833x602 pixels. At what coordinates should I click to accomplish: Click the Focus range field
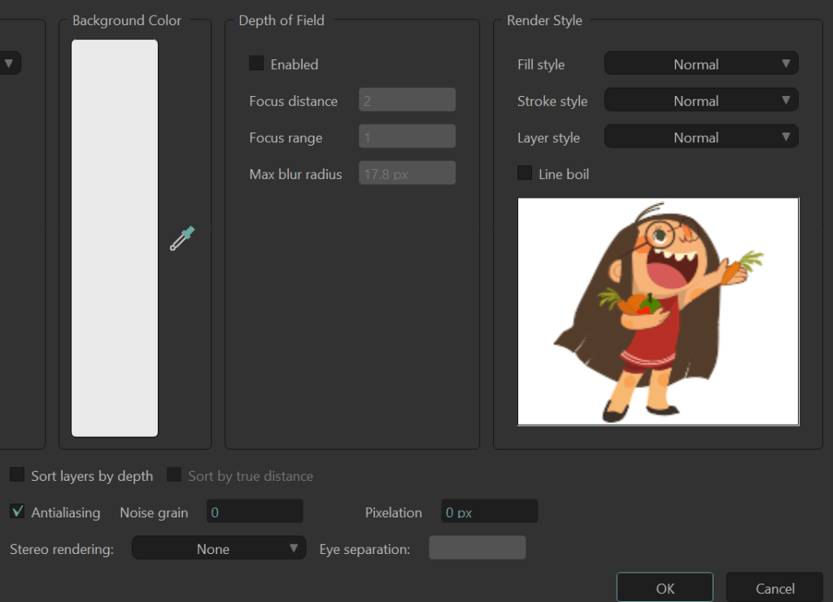tap(407, 137)
